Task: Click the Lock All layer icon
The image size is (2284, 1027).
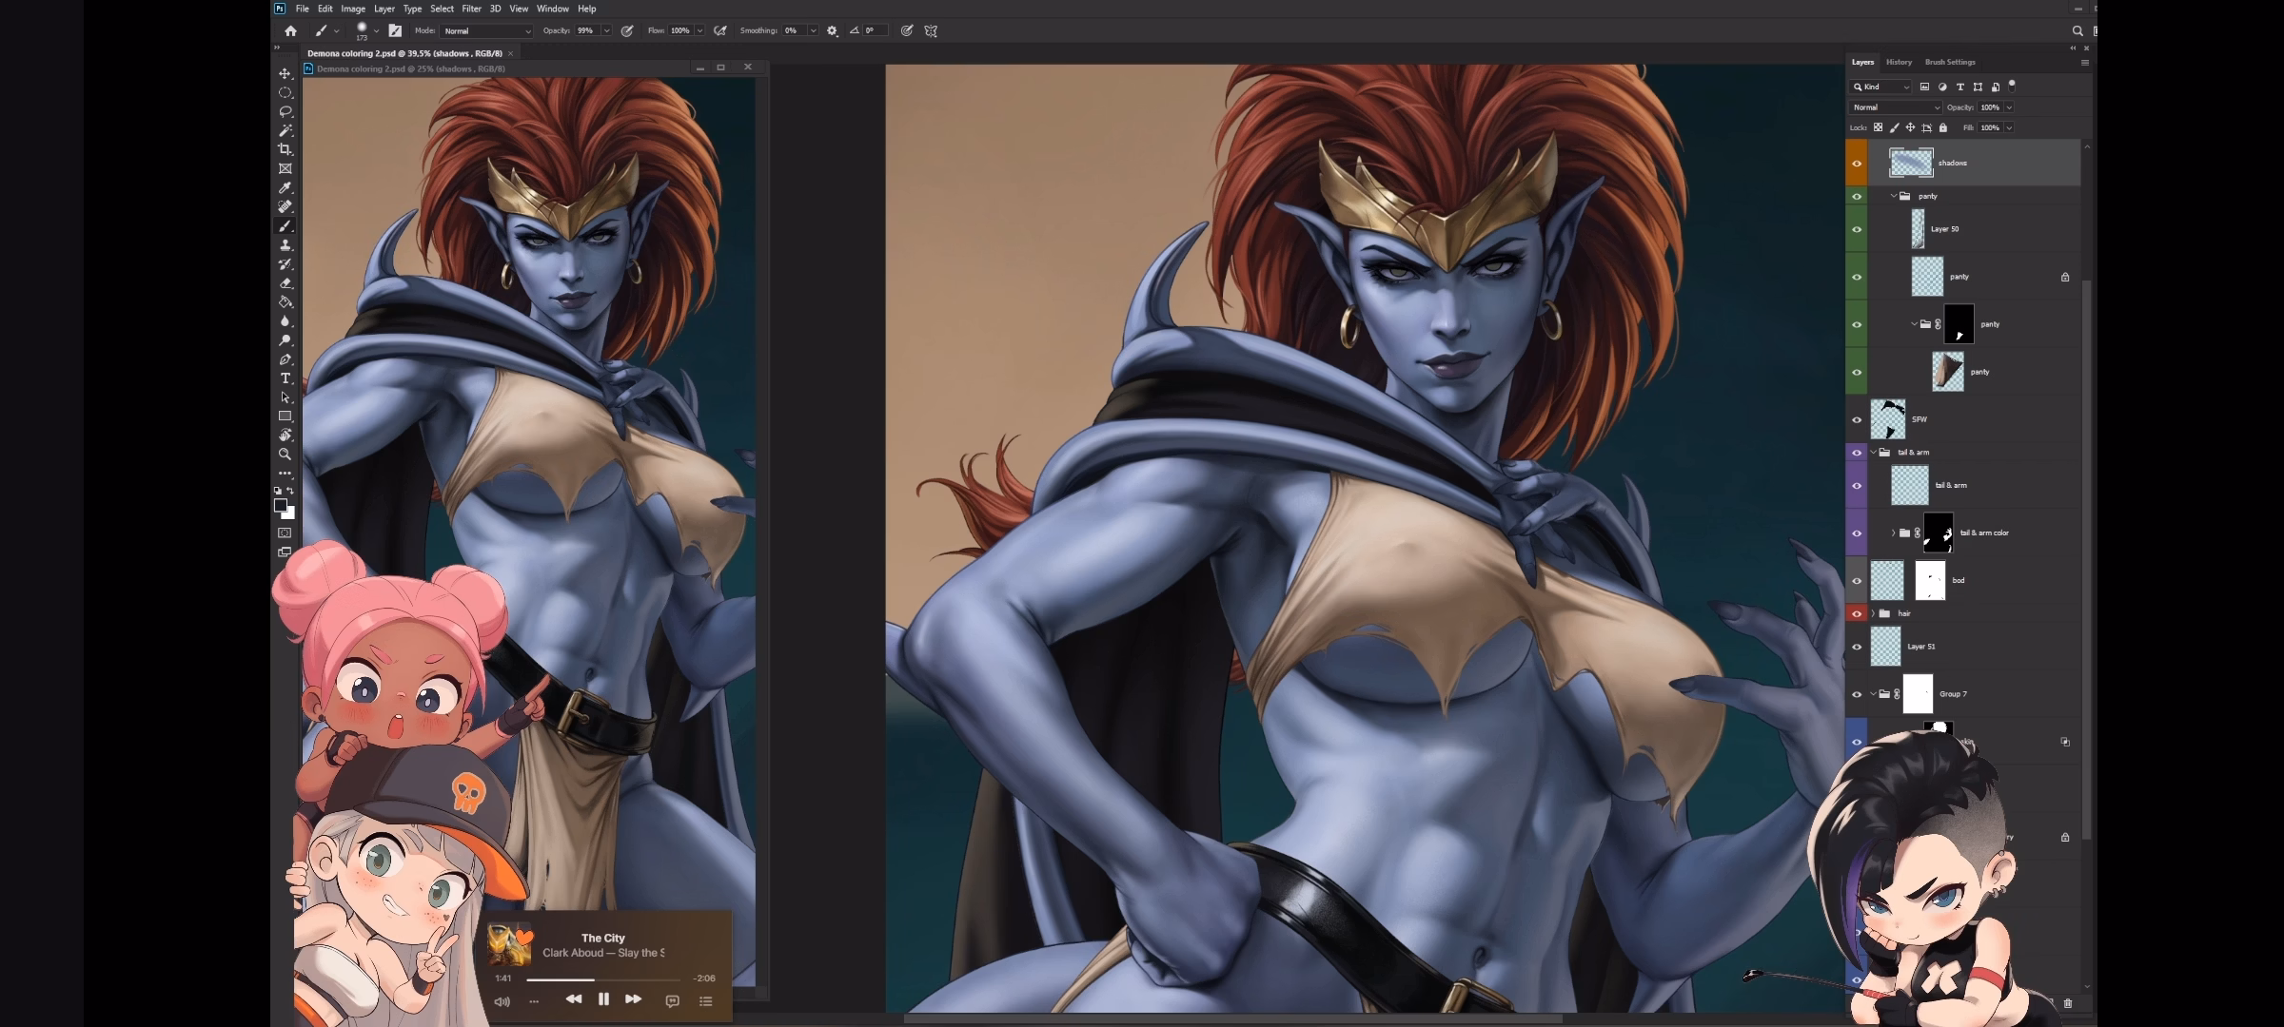Action: (x=1943, y=127)
